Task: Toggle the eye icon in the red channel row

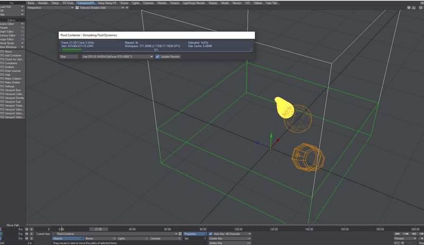Action: coord(26,229)
